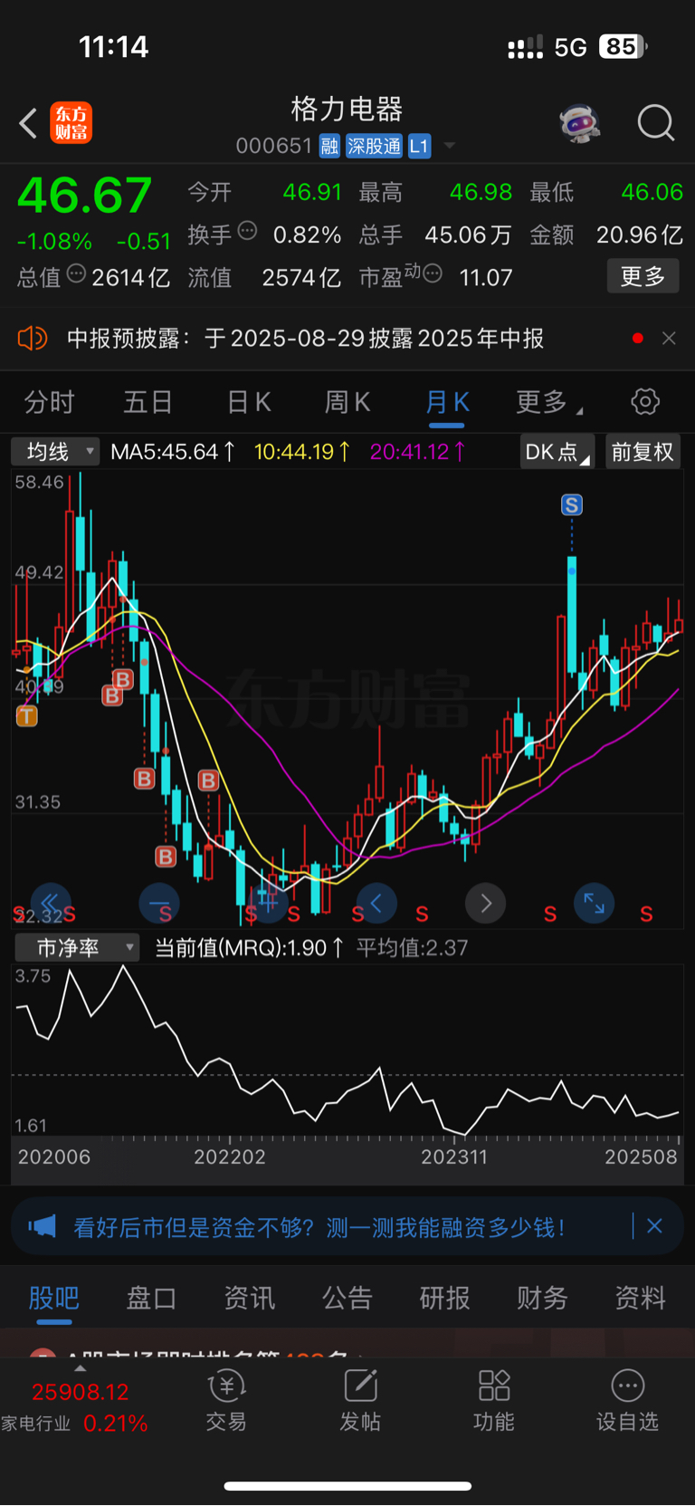
Task: Open the 股吧 forum tab
Action: point(54,1298)
